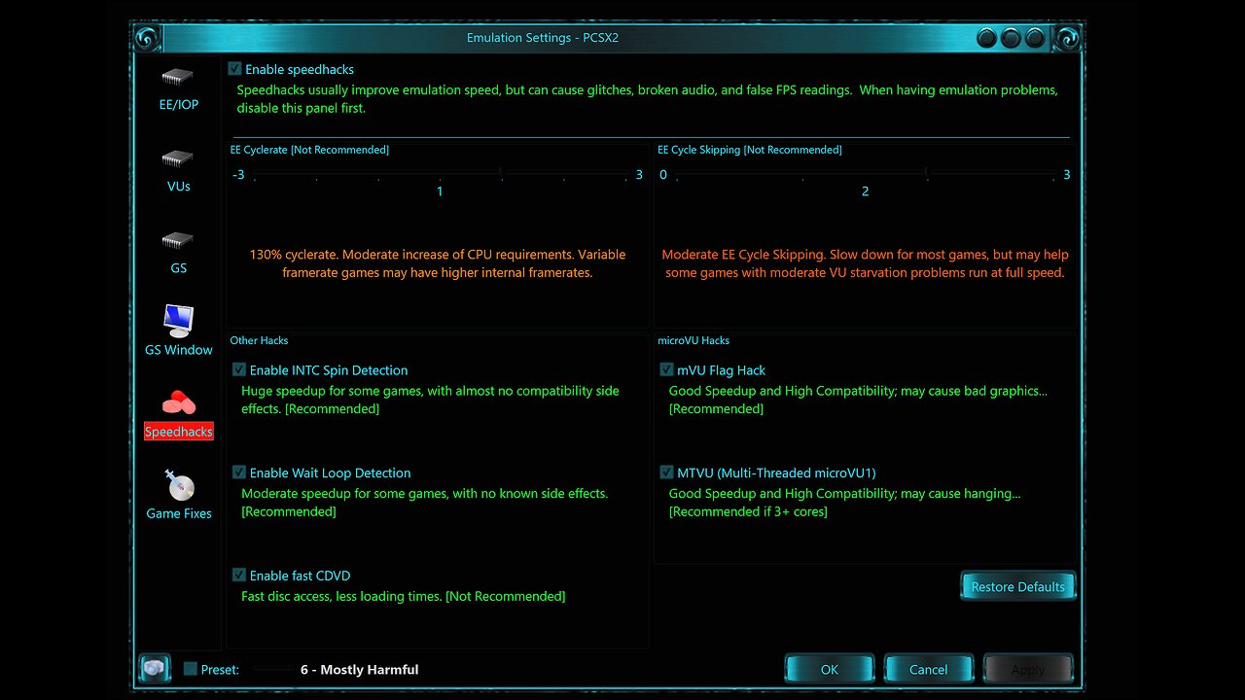Click the EE Cyclerate value '1' label

pyautogui.click(x=440, y=192)
